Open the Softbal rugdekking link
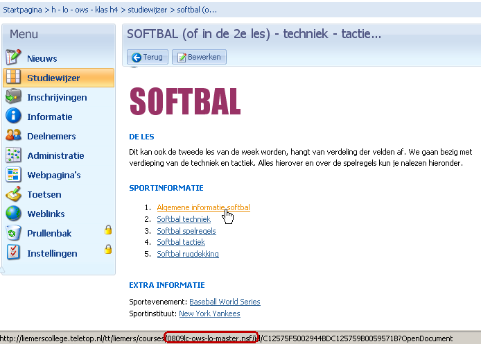Image resolution: width=481 pixels, height=344 pixels. (x=188, y=254)
